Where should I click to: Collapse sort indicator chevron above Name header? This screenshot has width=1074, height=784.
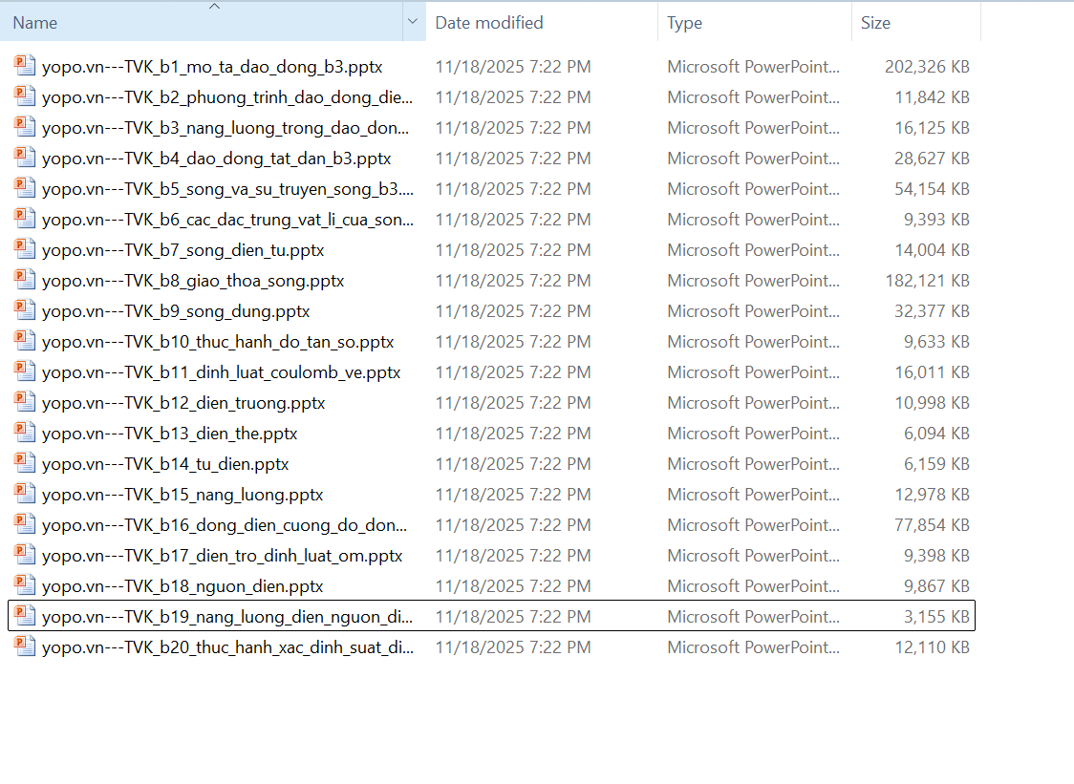(214, 7)
